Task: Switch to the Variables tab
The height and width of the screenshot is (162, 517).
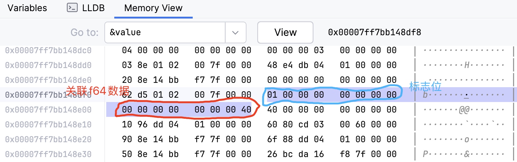Action: [x=27, y=8]
